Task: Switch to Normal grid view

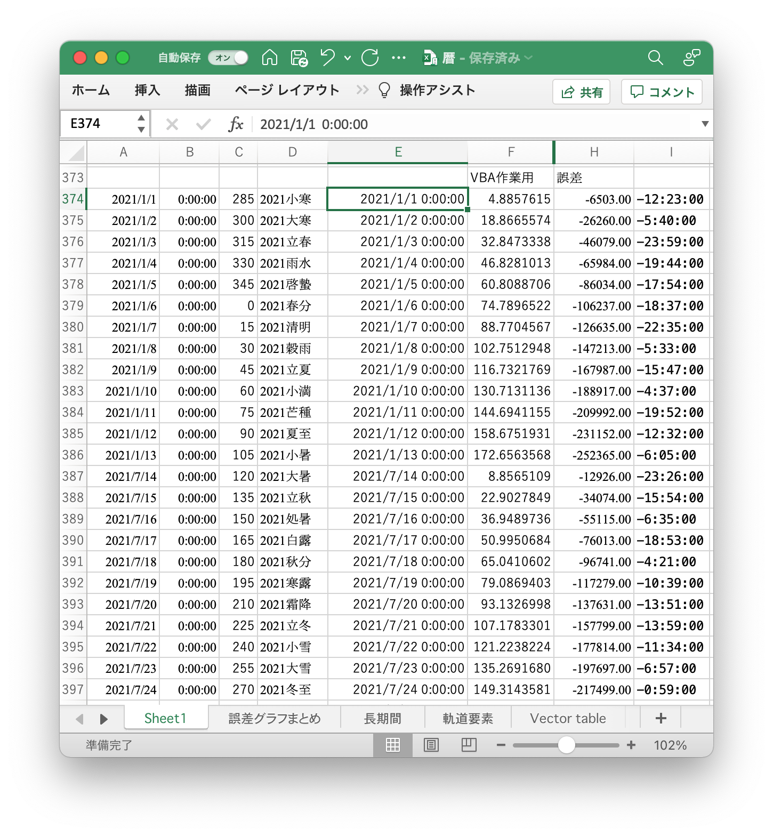Action: tap(393, 745)
